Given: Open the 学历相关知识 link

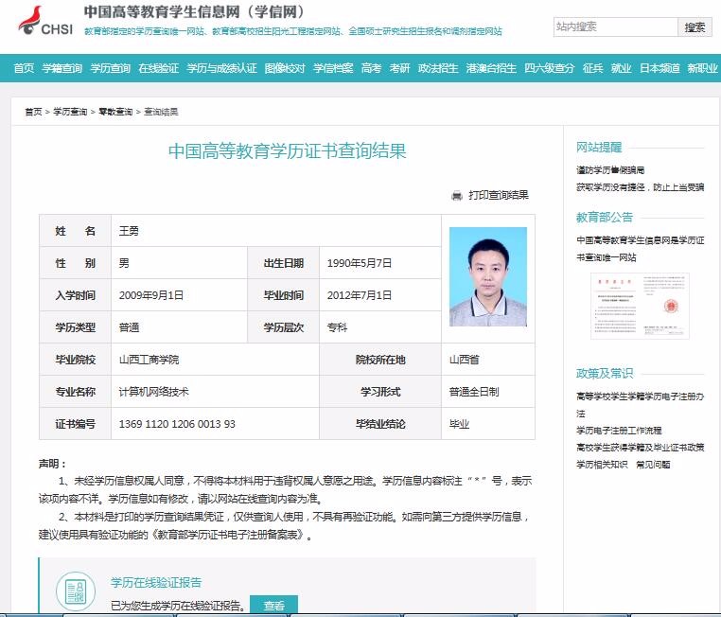Looking at the screenshot, I should [x=602, y=465].
